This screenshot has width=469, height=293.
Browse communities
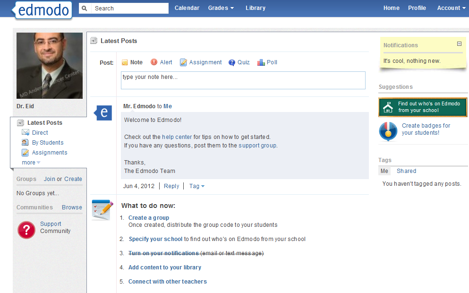tap(72, 207)
